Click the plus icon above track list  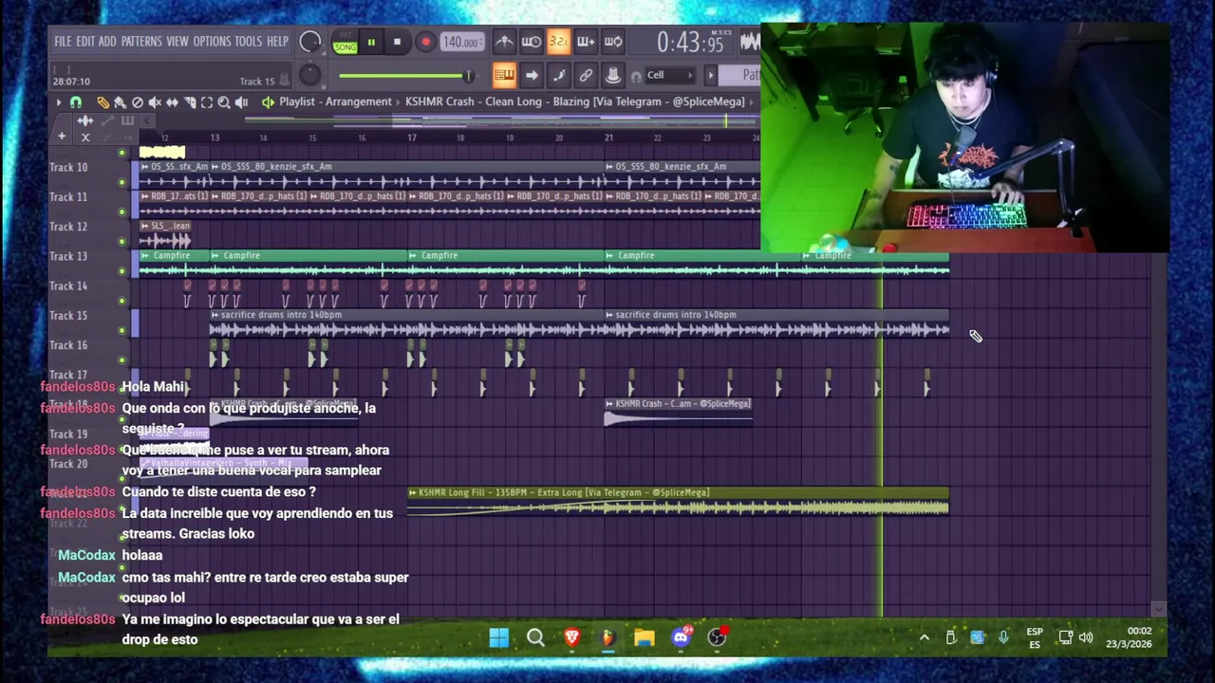click(x=62, y=137)
